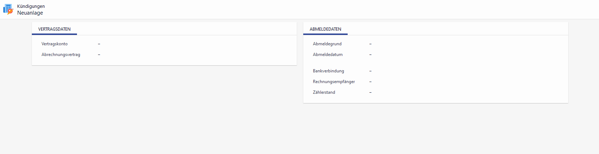599x154 pixels.
Task: Focus the Zählerstand value field
Action: coord(371,92)
